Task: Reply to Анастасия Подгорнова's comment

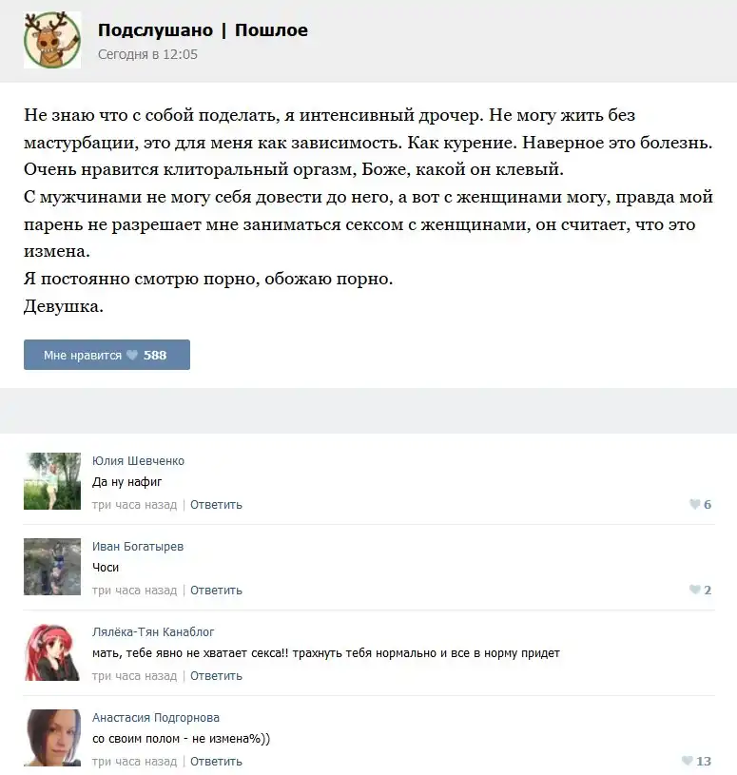Action: point(216,761)
